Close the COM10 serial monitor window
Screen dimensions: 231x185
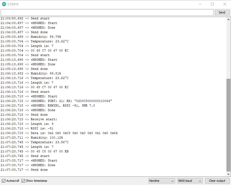point(225,4)
